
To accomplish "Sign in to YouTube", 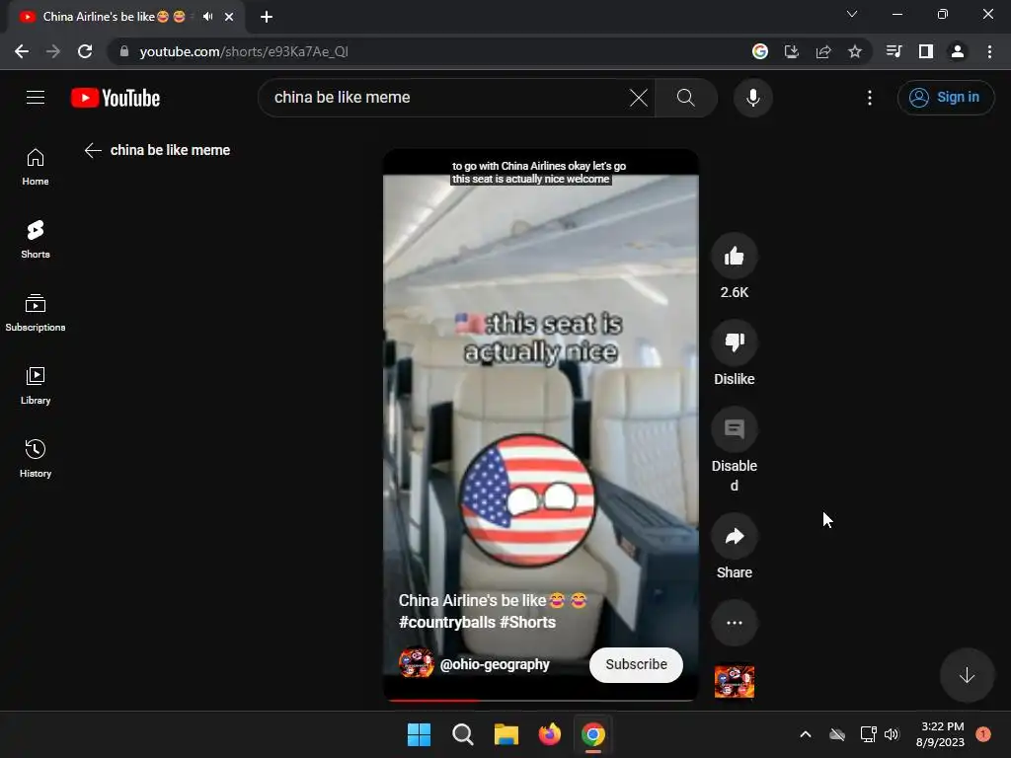I will [945, 98].
